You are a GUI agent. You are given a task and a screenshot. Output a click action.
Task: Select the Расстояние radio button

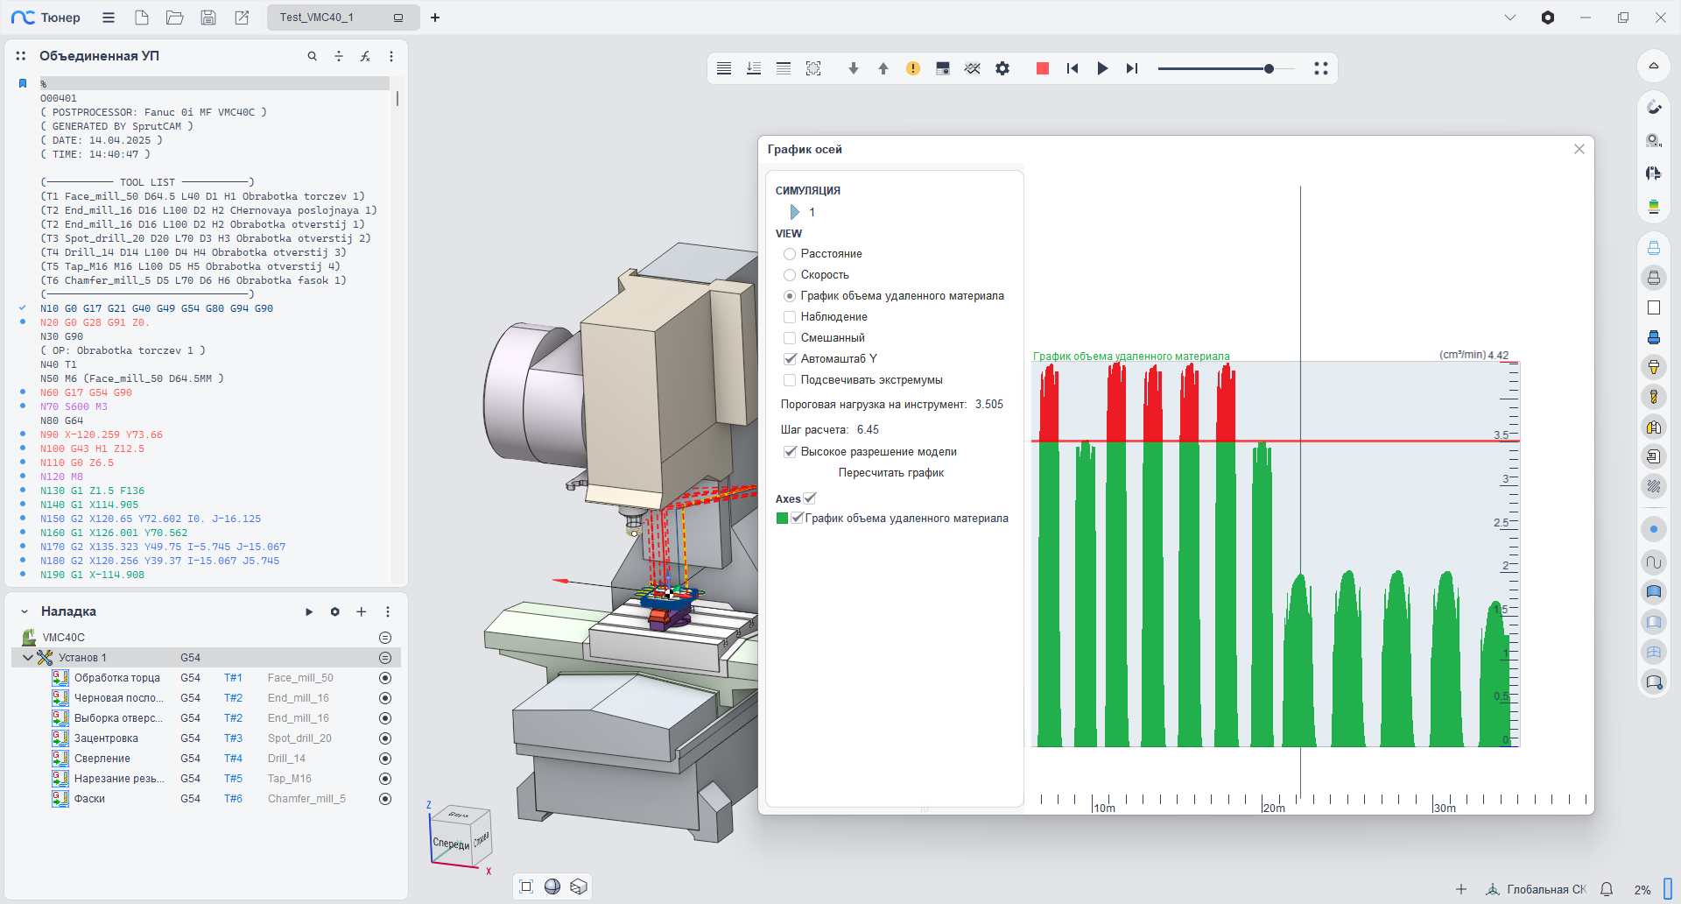pos(790,254)
